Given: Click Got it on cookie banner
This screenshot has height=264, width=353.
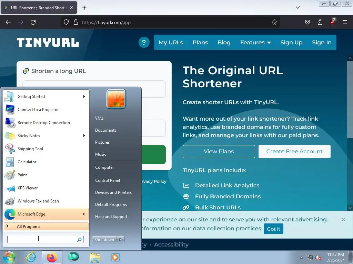Looking at the screenshot, I should click(x=273, y=229).
